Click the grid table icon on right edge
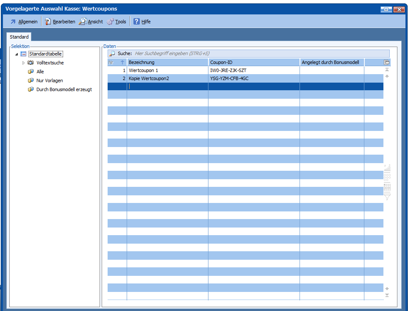The width and height of the screenshot is (408, 311). click(387, 187)
